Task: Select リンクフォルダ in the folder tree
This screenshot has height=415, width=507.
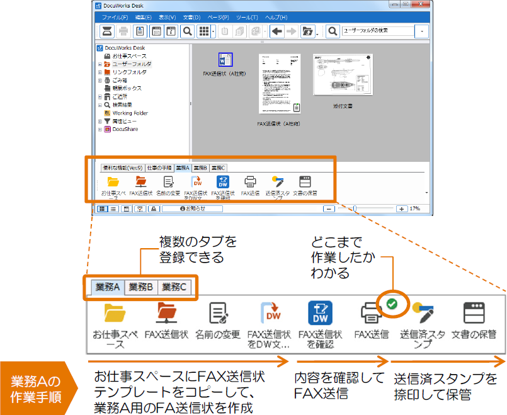Action: tap(129, 72)
